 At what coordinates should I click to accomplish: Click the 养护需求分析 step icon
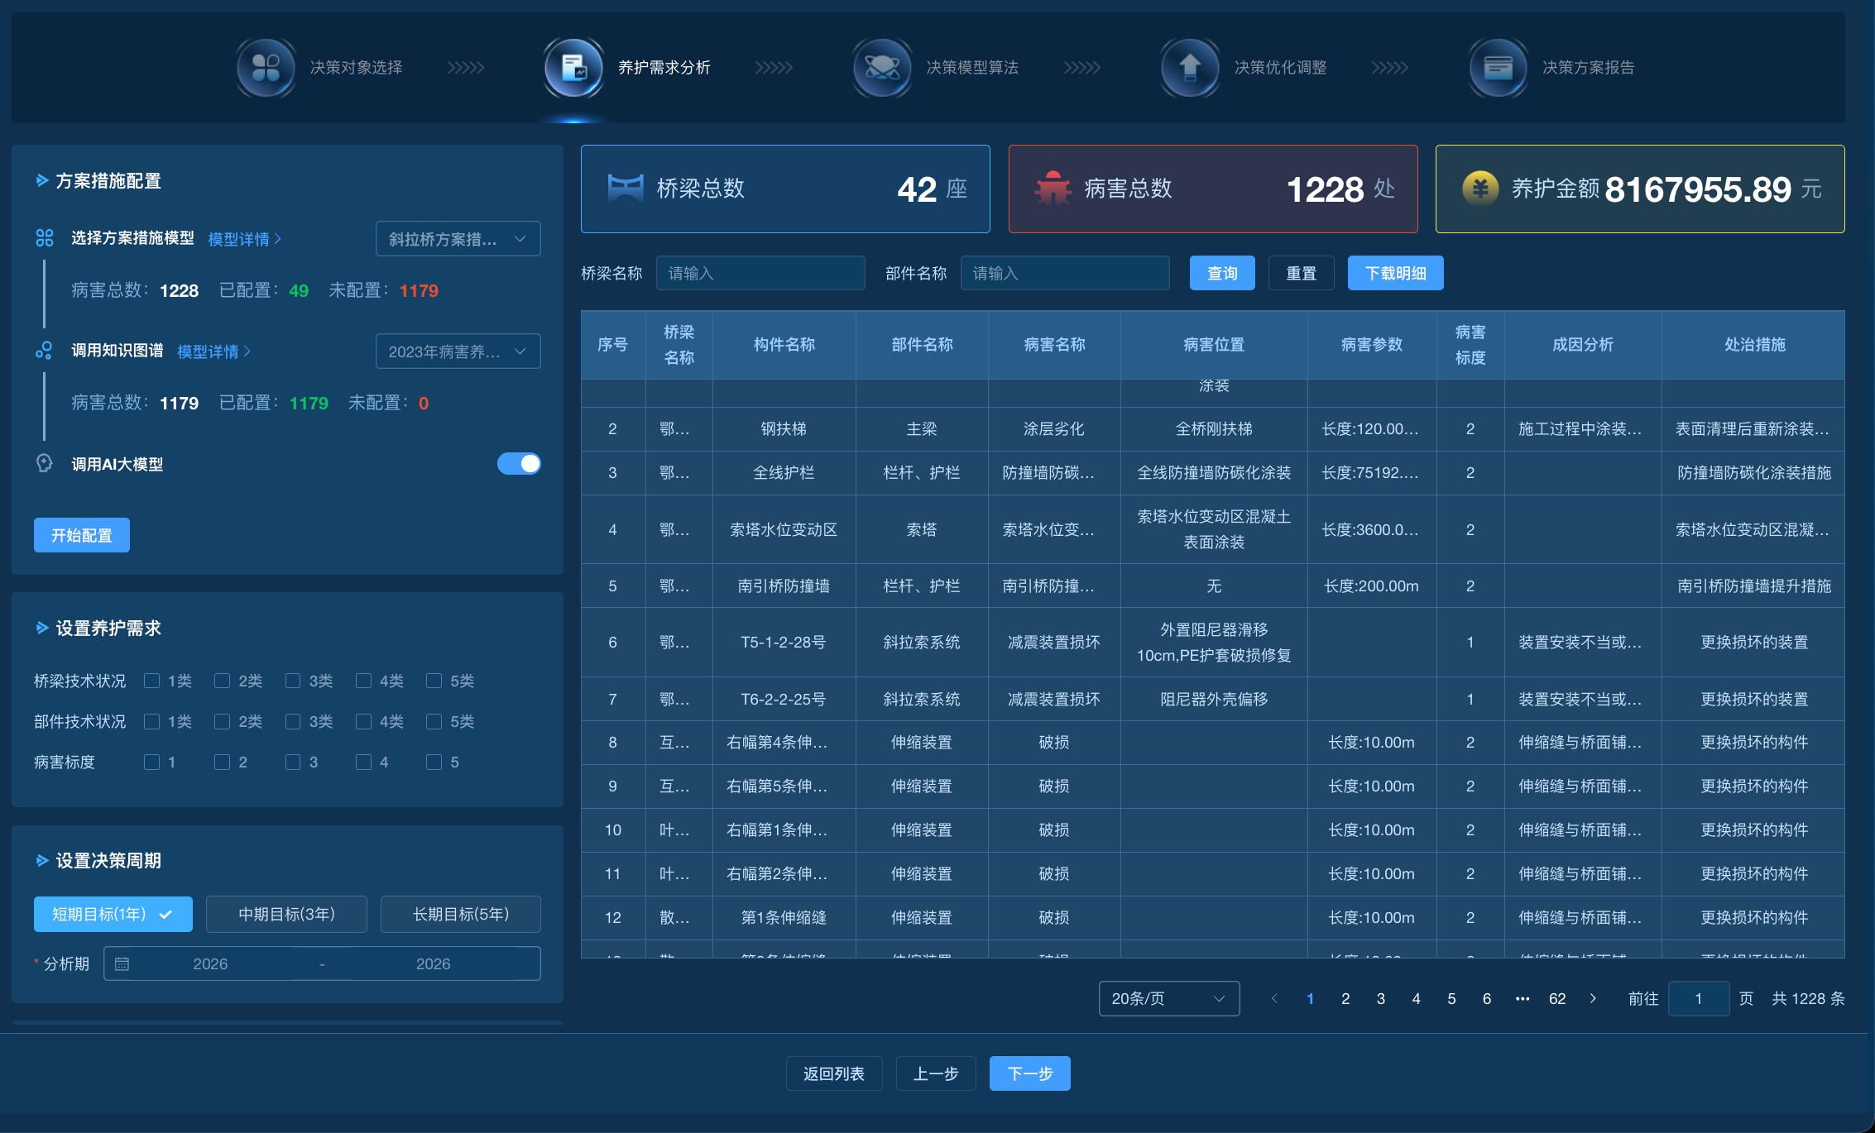click(574, 68)
